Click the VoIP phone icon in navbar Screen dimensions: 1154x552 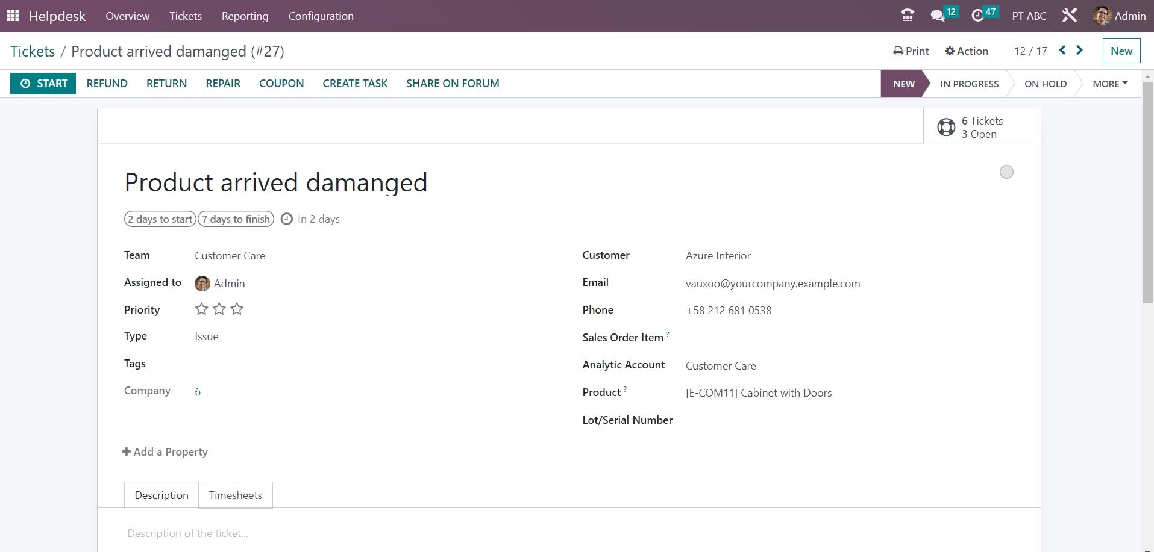tap(907, 16)
